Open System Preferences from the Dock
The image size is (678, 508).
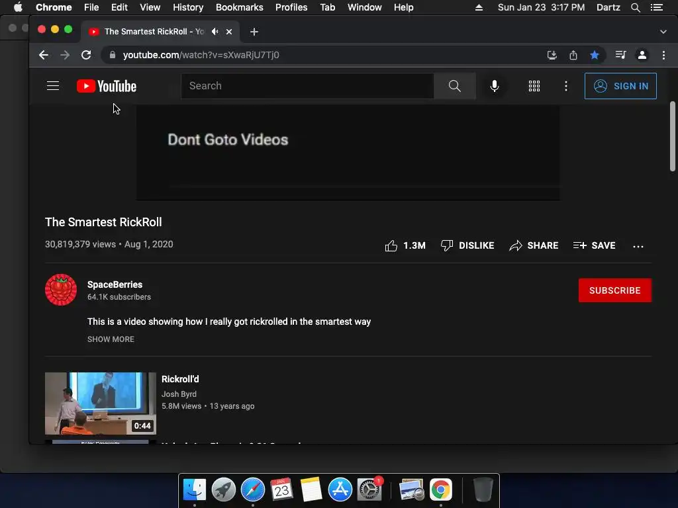pyautogui.click(x=369, y=489)
